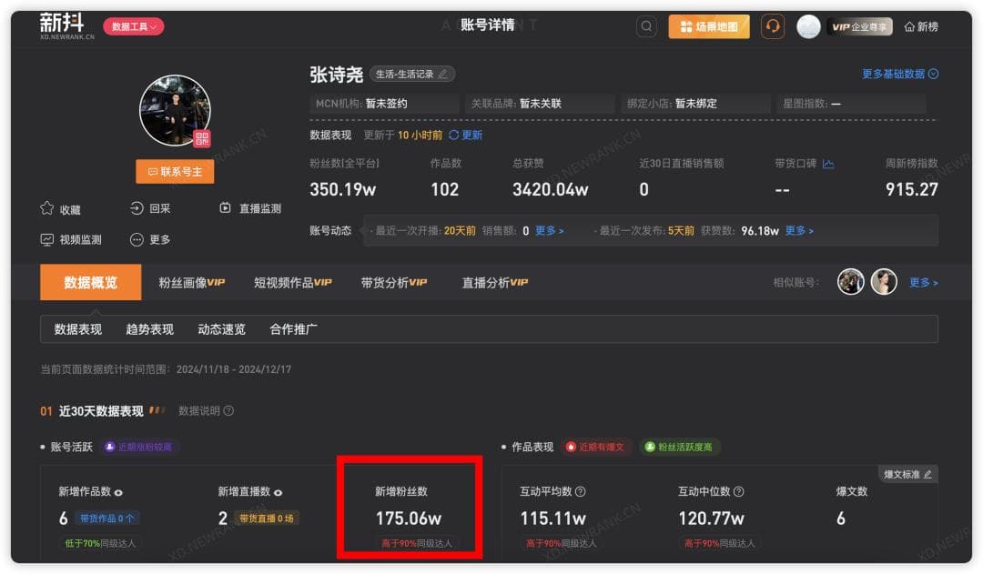Toggle eye icon next to 新增直播数
This screenshot has height=574, width=983.
click(278, 492)
